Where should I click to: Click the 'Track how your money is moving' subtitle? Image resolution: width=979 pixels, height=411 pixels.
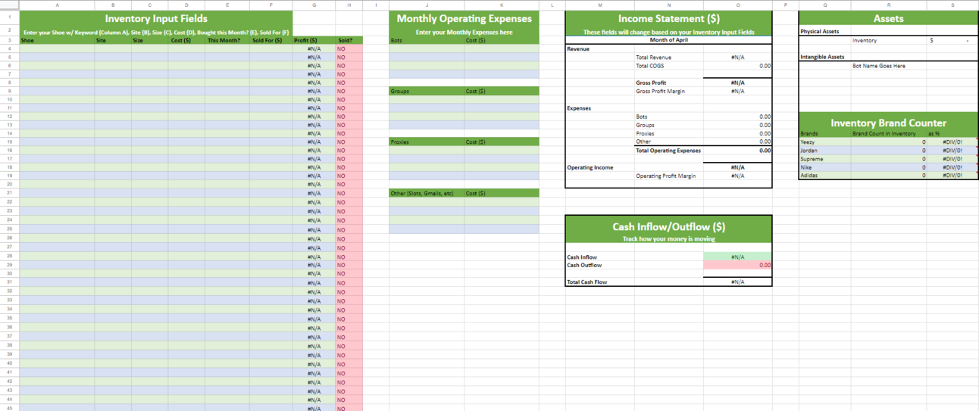pyautogui.click(x=668, y=239)
